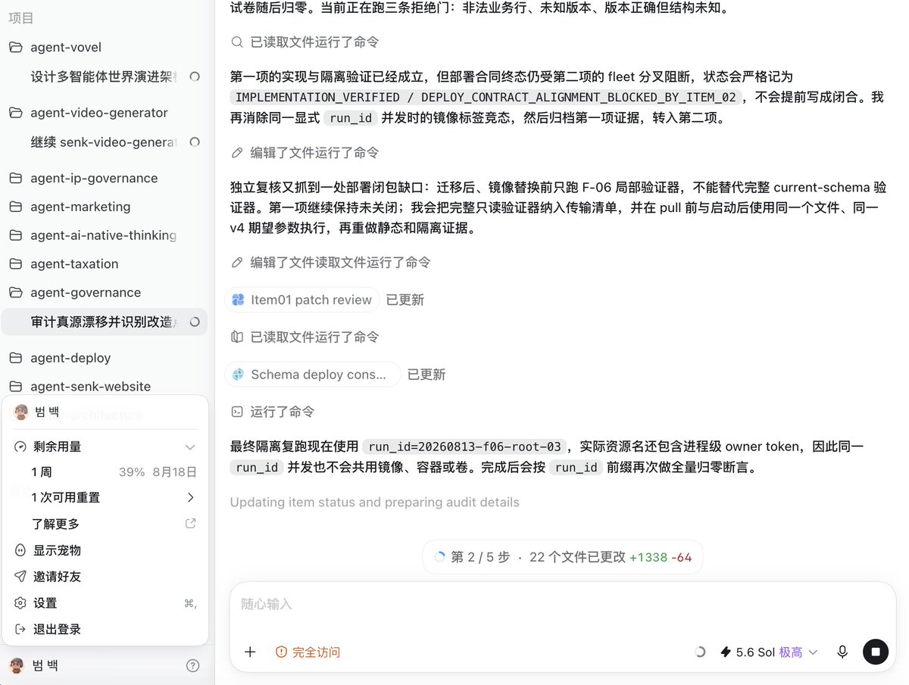Click the external link icon beside 了解更多
Screen dimensions: 909x685
(191, 523)
